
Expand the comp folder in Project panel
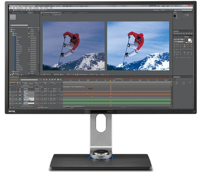click(10, 30)
